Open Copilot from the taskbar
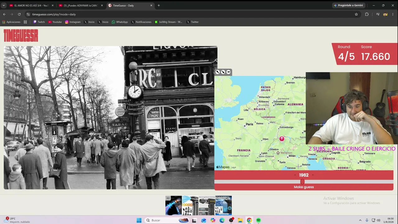The image size is (398, 224). tap(213, 220)
